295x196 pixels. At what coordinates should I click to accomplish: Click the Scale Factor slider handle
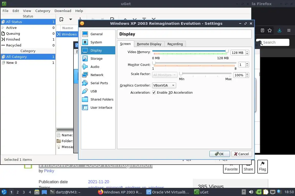click(181, 73)
